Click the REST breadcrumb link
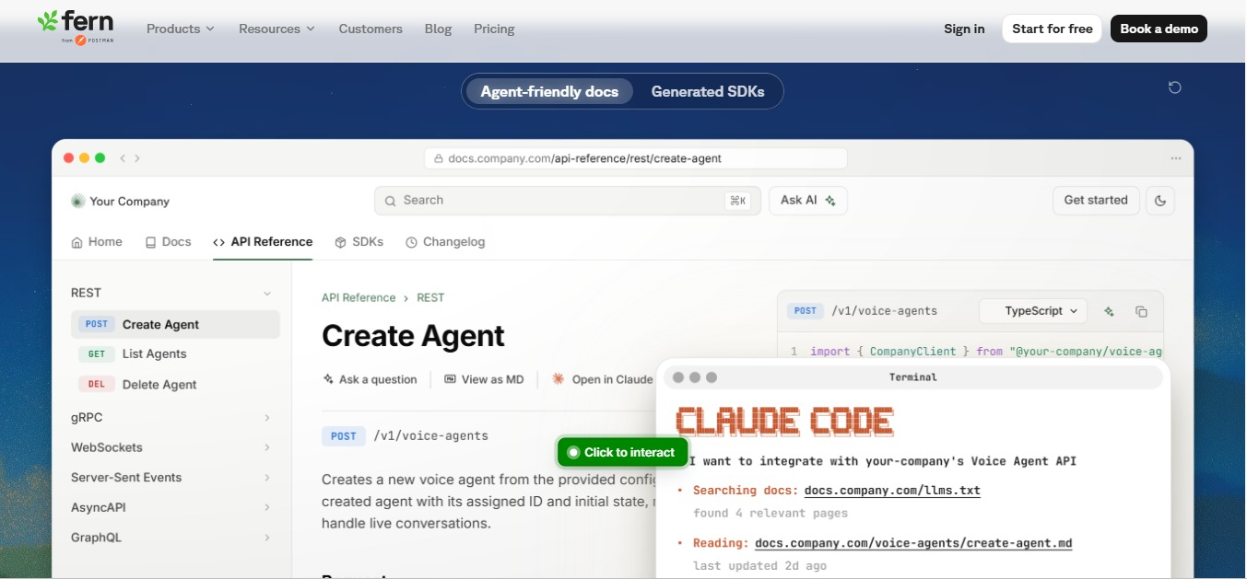 click(430, 297)
